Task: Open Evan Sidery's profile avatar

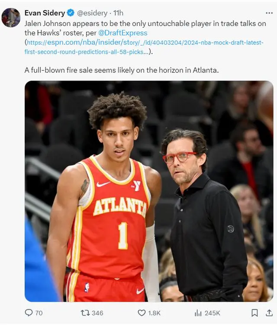Action: click(x=11, y=18)
